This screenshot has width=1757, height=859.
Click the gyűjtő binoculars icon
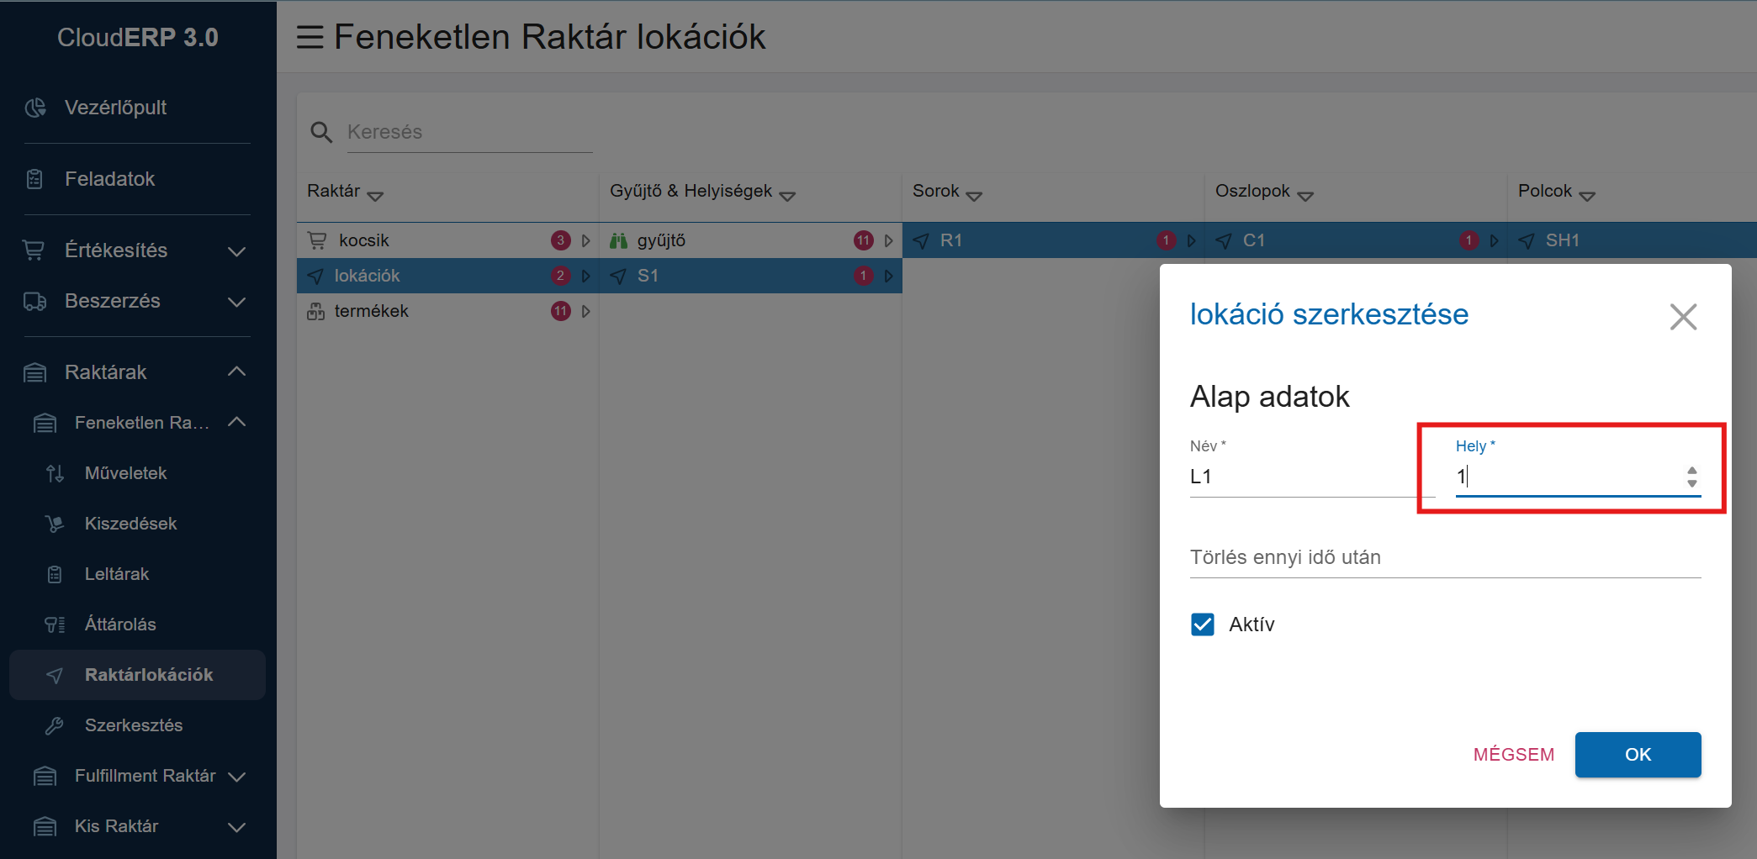click(618, 241)
